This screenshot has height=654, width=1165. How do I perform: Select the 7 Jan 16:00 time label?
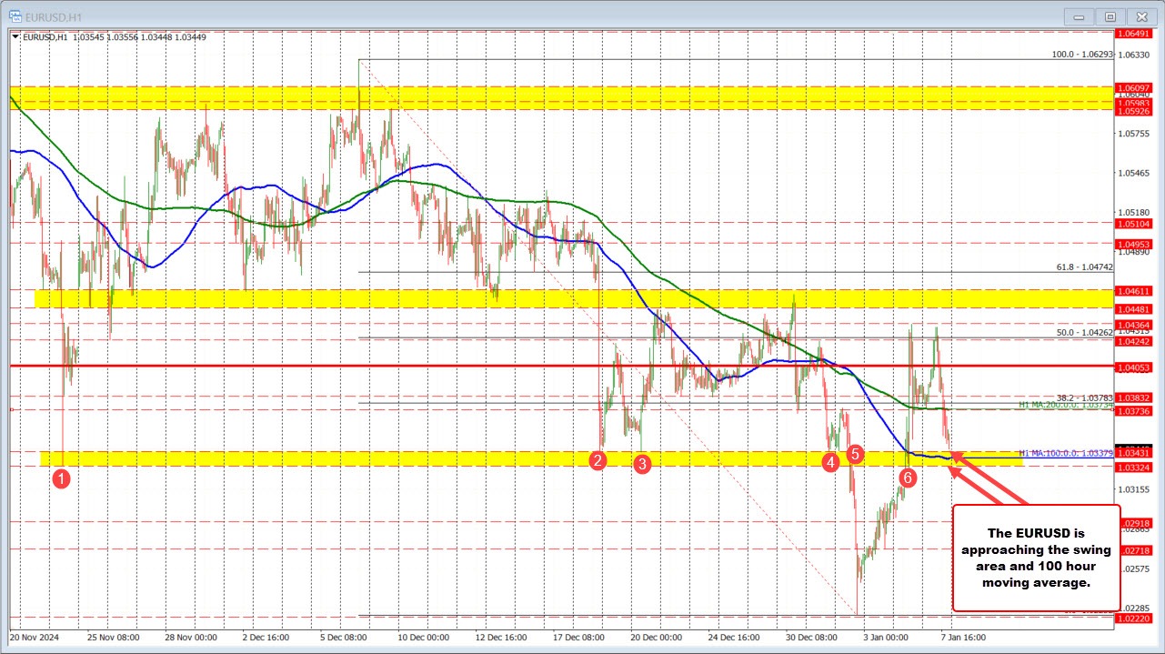[x=961, y=638]
